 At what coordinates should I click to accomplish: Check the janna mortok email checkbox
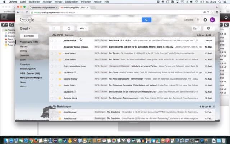[52, 41]
